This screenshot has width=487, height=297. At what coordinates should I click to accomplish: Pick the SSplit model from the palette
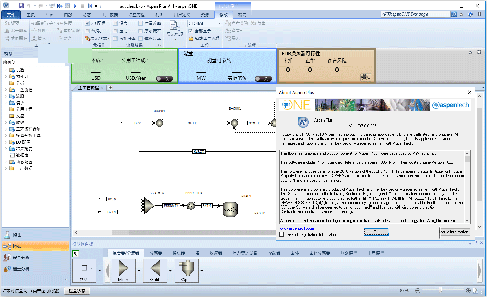point(186,270)
